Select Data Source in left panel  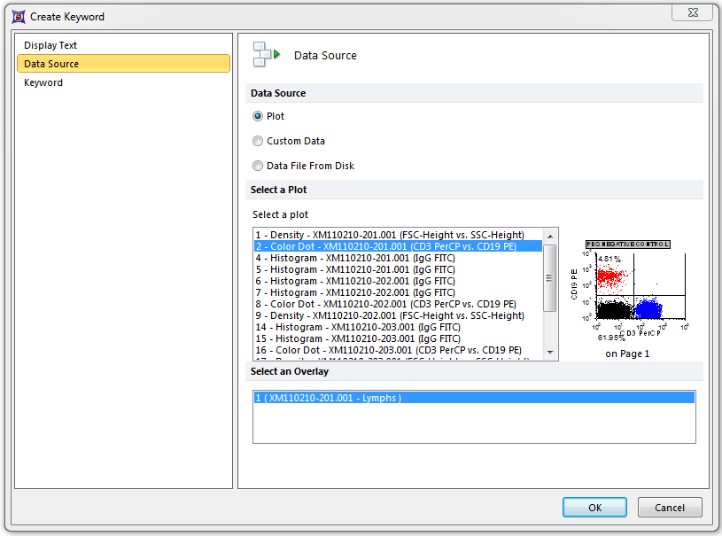point(51,64)
